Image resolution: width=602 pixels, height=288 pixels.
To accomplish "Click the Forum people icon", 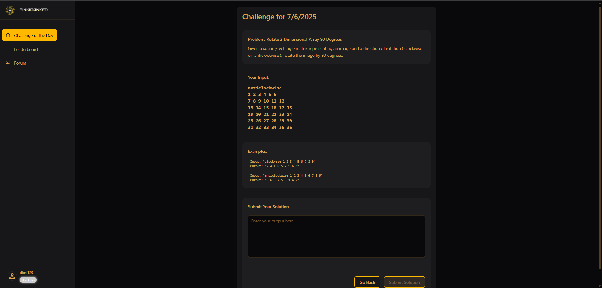I will pyautogui.click(x=8, y=63).
